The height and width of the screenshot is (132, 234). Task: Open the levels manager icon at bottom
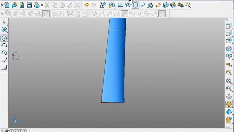[x=7, y=131]
